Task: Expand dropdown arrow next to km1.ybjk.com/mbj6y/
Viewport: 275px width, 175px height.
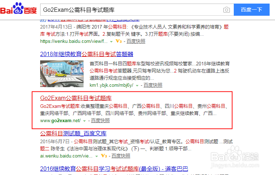Action: pos(137,86)
